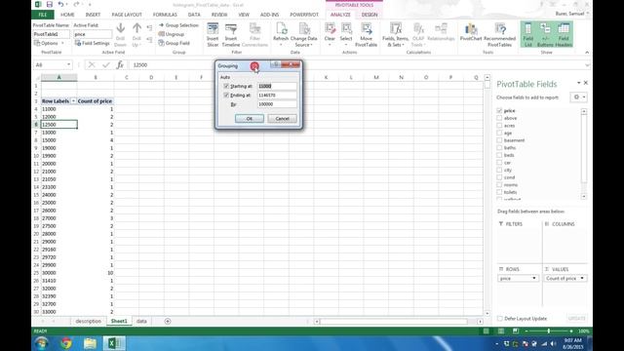Open PivotTable Fields pane options arrow
The image size is (624, 351).
(578, 83)
